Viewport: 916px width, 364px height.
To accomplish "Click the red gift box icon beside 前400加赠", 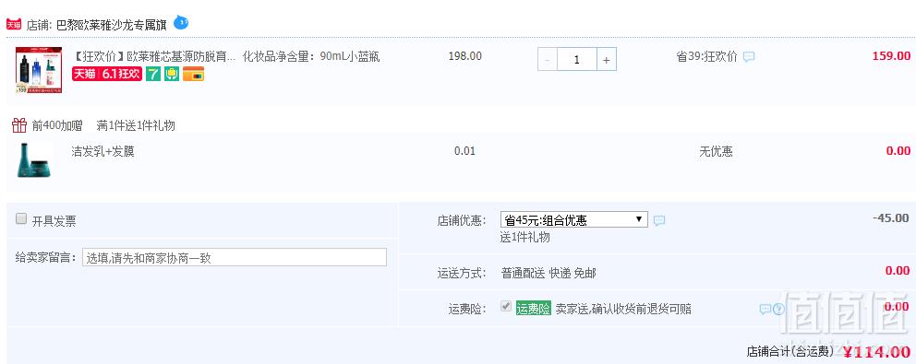I will pos(19,124).
